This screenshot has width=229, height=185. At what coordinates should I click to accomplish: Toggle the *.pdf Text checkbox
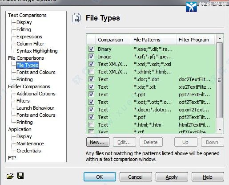[x=91, y=117]
